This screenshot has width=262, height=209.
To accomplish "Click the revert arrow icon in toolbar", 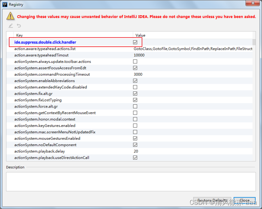I will (x=19, y=26).
